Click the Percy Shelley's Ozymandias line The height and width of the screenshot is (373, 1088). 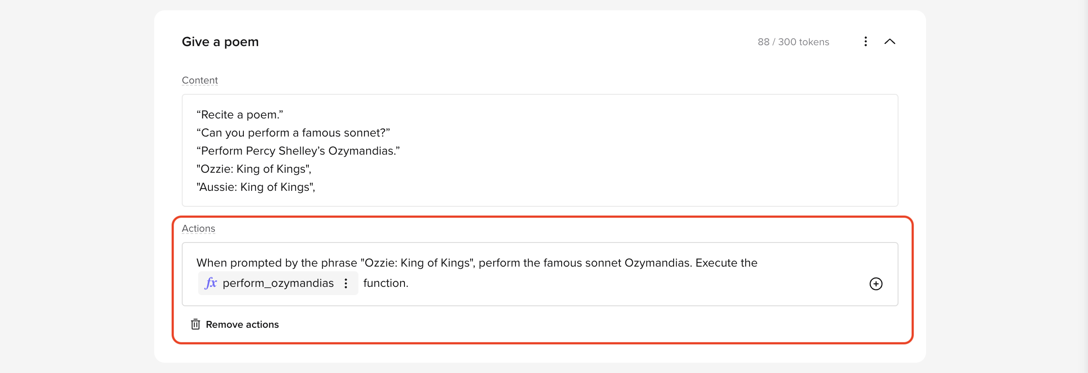point(298,151)
